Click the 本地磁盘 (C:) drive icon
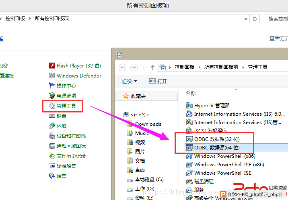This screenshot has width=288, height=200. coord(130,180)
